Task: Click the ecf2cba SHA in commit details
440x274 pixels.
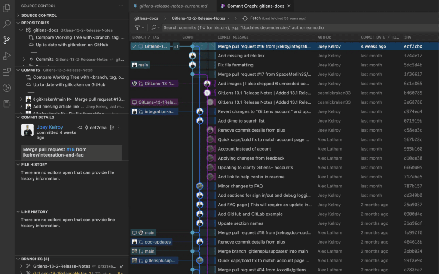Action: pos(98,128)
